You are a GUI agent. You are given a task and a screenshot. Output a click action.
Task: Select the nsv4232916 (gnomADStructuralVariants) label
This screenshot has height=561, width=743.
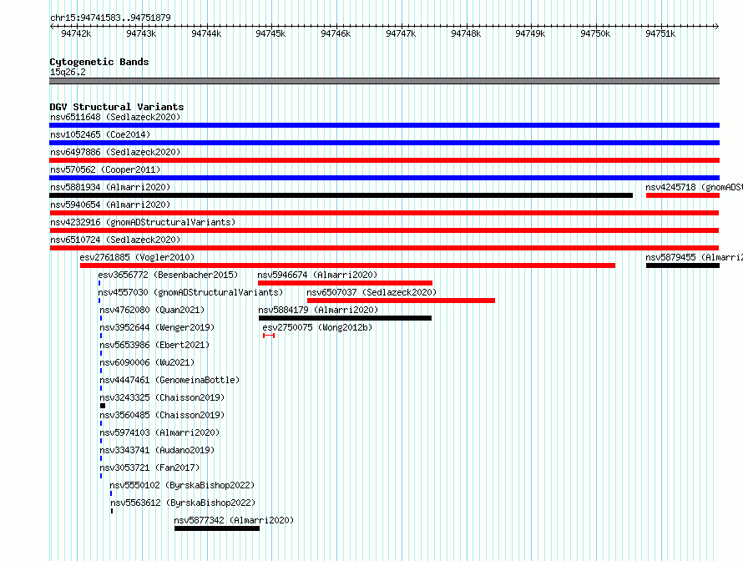tap(143, 222)
